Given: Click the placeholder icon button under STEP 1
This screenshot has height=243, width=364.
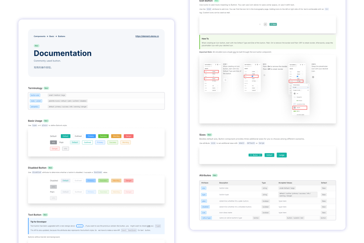Looking at the screenshot, I should [x=226, y=80].
